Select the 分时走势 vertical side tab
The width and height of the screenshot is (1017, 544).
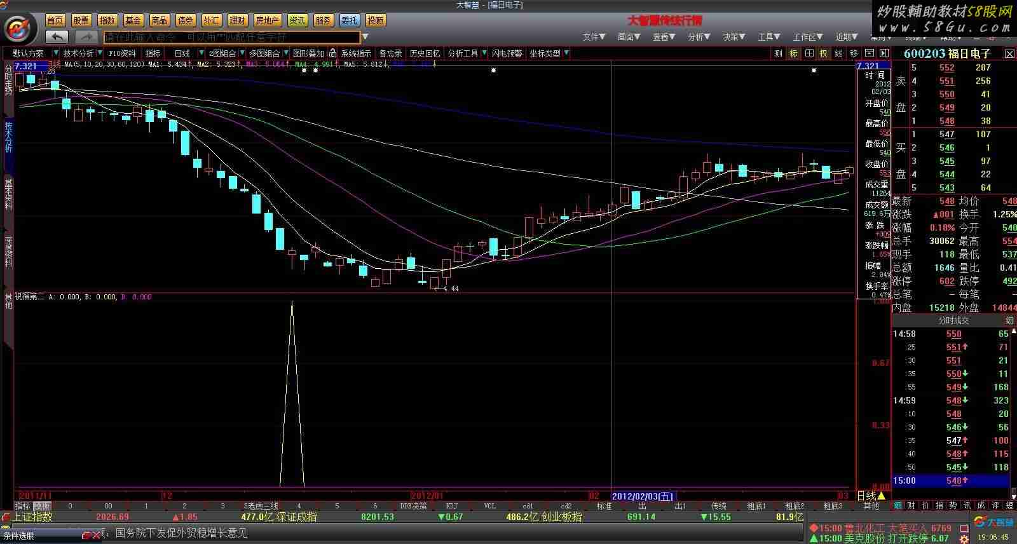8,79
